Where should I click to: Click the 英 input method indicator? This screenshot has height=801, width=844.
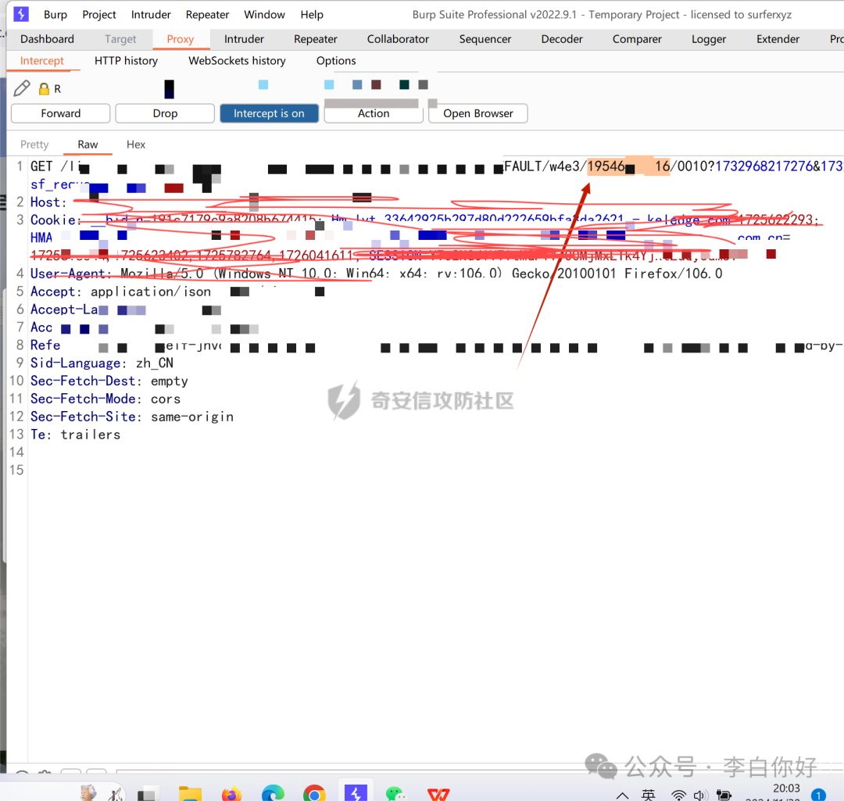tap(649, 795)
